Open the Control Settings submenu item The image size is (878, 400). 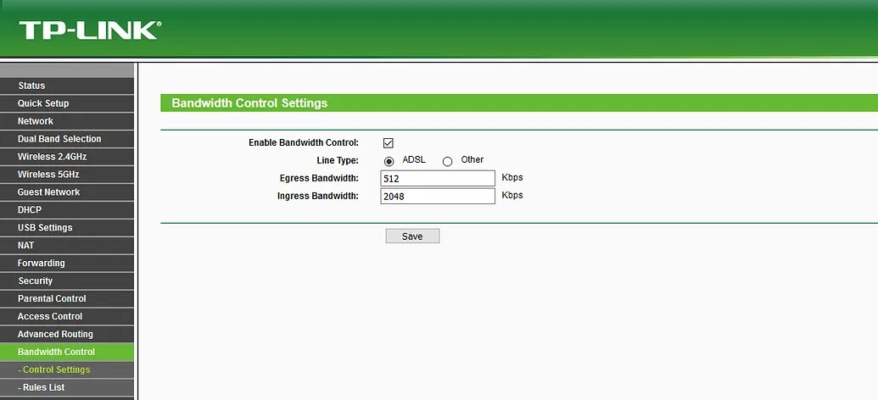67,369
